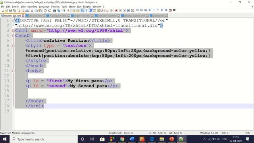Open the www.w3.org/1999/xhtml link on line 3
The height and width of the screenshot is (143, 254).
(86, 31)
